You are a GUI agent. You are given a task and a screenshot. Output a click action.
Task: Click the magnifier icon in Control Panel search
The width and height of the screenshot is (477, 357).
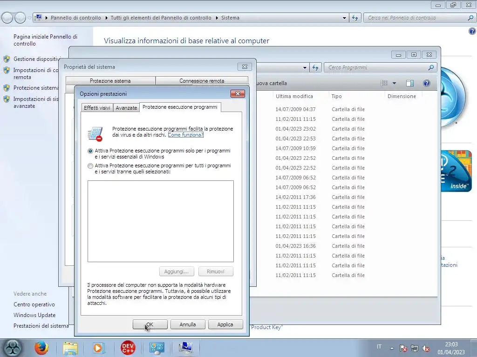click(x=470, y=18)
